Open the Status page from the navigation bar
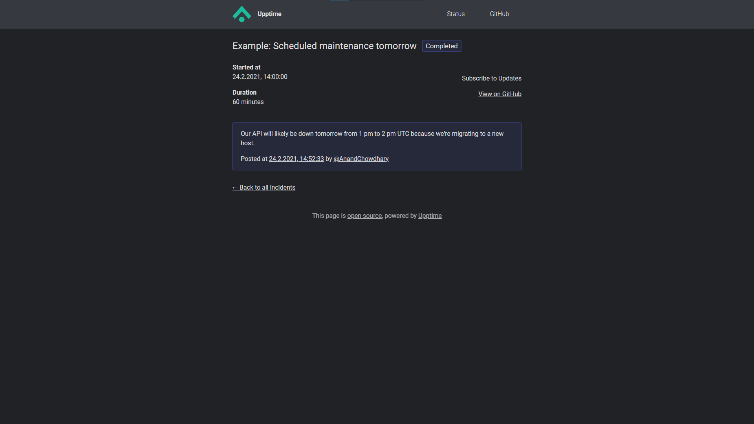 (455, 14)
